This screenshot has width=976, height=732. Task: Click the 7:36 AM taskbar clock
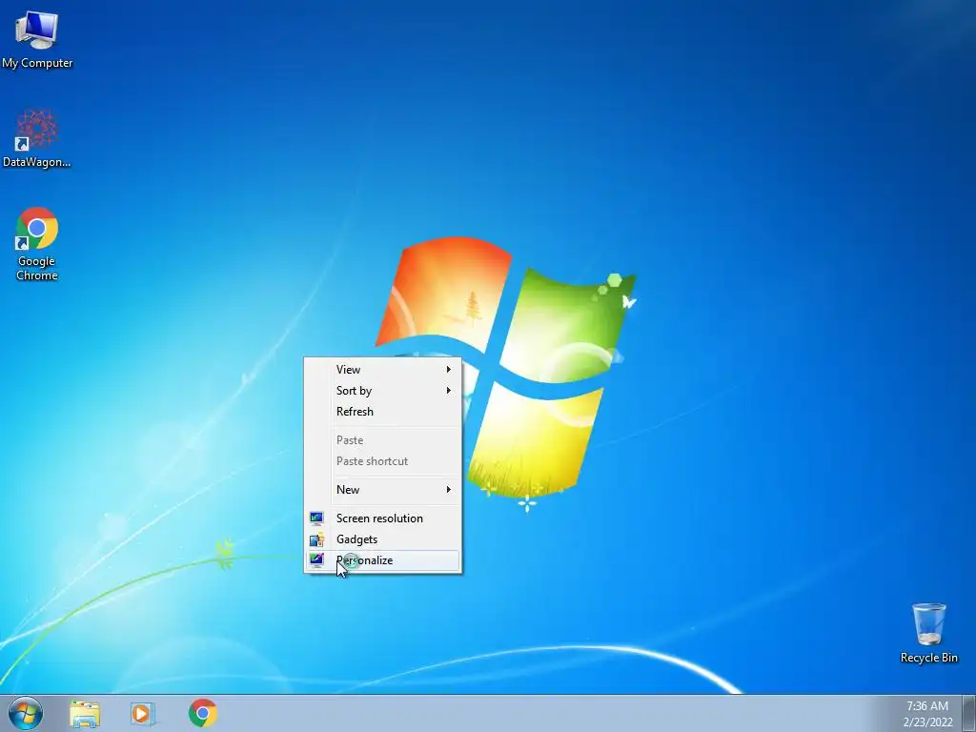pyautogui.click(x=927, y=706)
